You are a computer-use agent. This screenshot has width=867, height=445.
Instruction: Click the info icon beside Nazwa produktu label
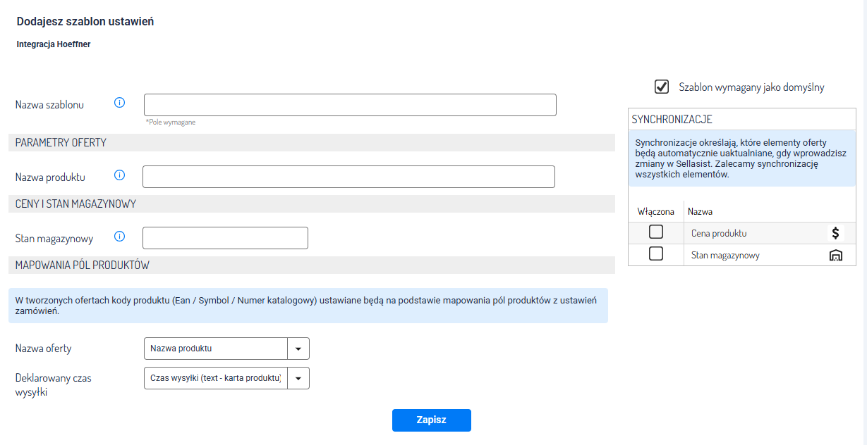pyautogui.click(x=119, y=175)
